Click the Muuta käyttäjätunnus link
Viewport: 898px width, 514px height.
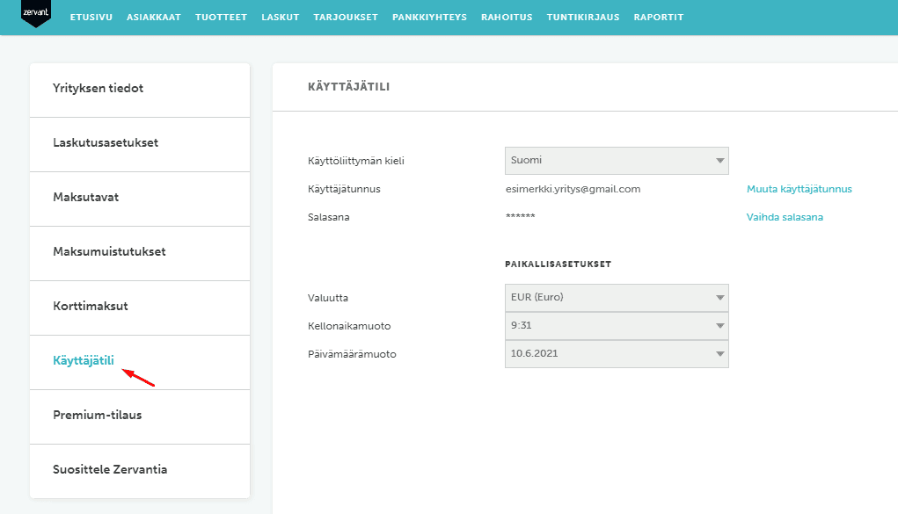coord(799,189)
